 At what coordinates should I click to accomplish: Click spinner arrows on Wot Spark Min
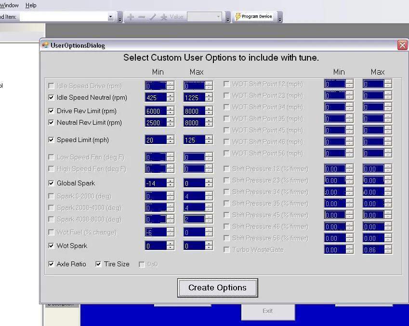coord(171,246)
